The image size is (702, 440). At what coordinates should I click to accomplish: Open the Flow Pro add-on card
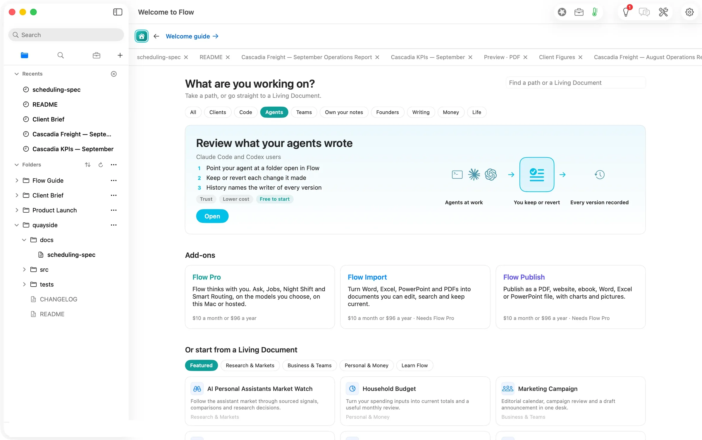click(260, 297)
